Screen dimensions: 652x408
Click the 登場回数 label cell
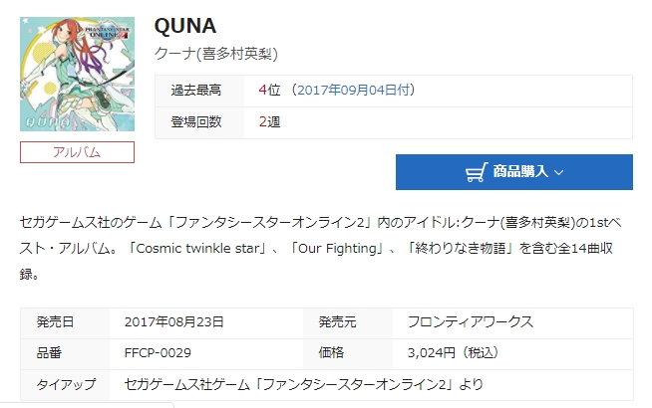click(x=197, y=122)
